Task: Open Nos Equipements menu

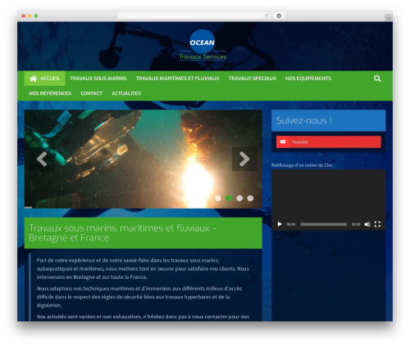Action: click(308, 79)
